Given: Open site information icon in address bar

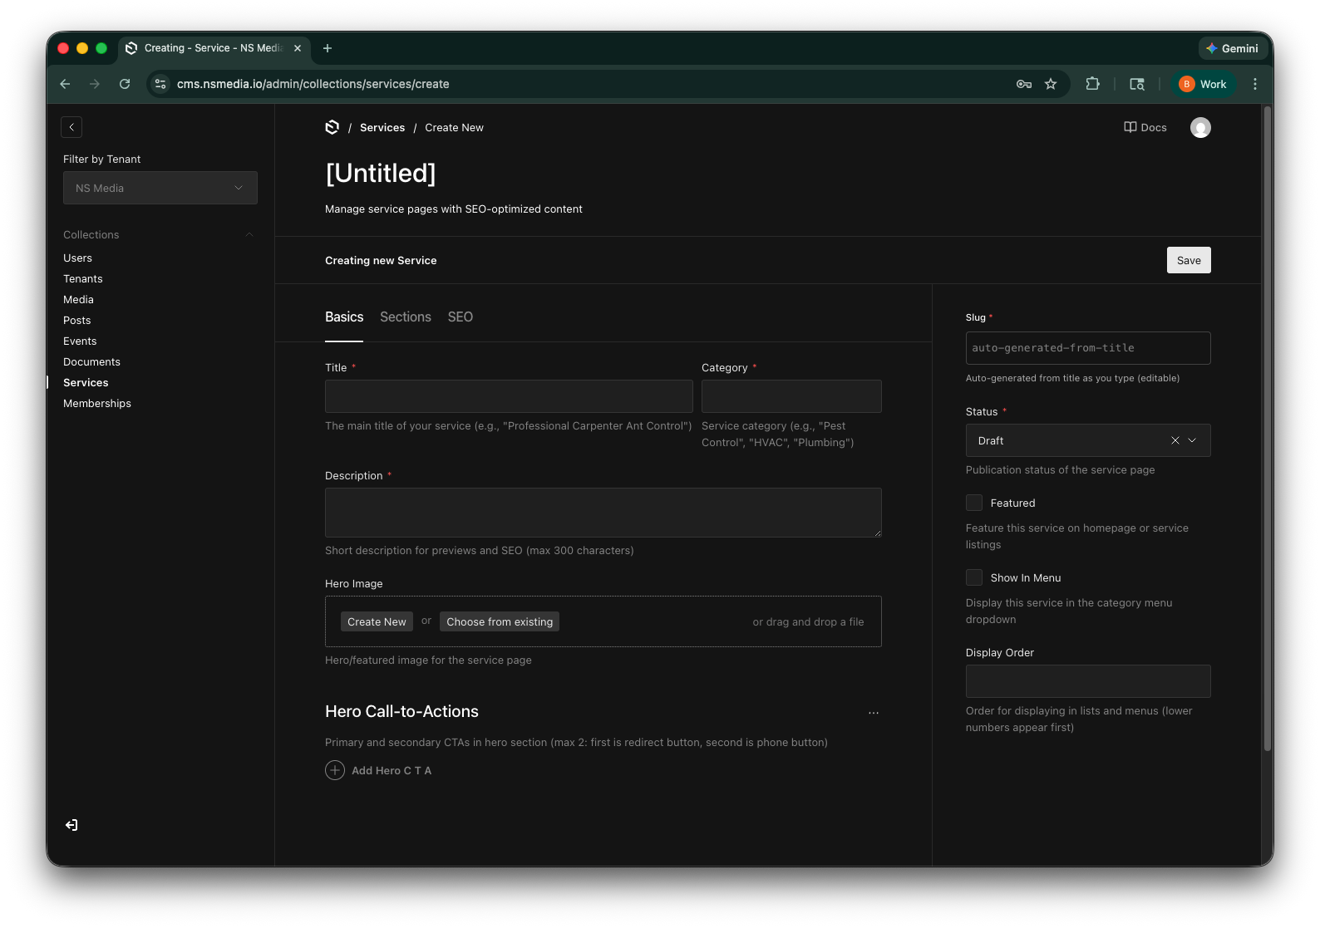Looking at the screenshot, I should click(160, 84).
